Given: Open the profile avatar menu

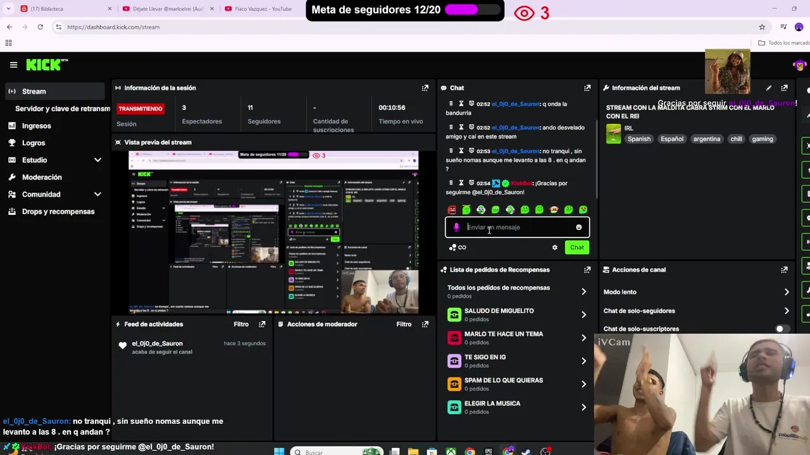Looking at the screenshot, I should (x=799, y=65).
